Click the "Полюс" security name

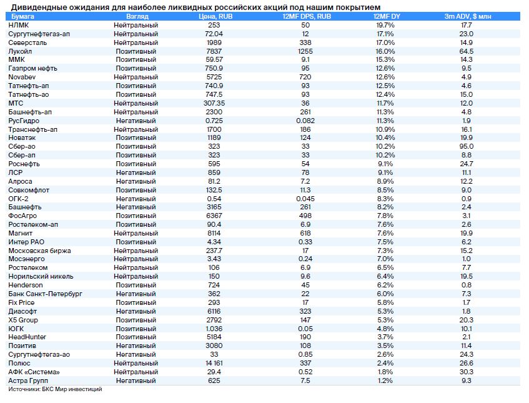19,364
